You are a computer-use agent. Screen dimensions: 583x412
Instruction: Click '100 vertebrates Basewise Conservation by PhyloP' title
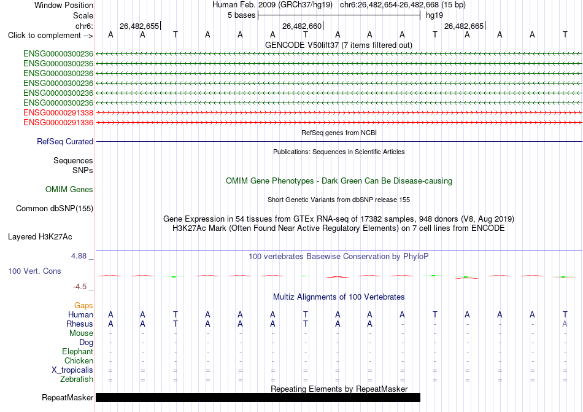click(x=339, y=257)
